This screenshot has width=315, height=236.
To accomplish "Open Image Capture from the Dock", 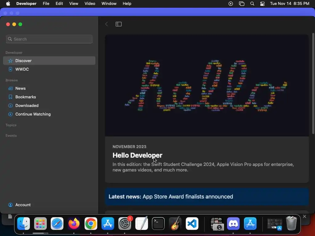I will coord(217,224).
